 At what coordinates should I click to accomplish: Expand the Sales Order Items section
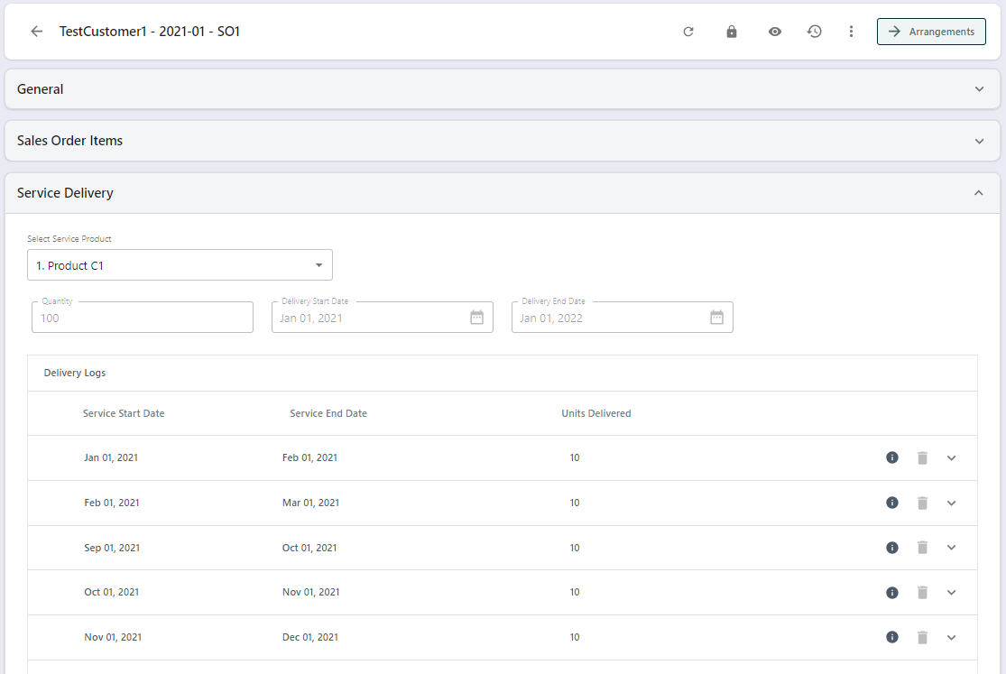pyautogui.click(x=979, y=141)
